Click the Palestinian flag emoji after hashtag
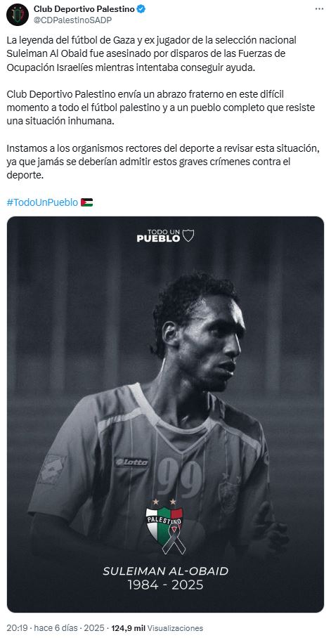This screenshot has height=638, width=331. pyautogui.click(x=86, y=202)
